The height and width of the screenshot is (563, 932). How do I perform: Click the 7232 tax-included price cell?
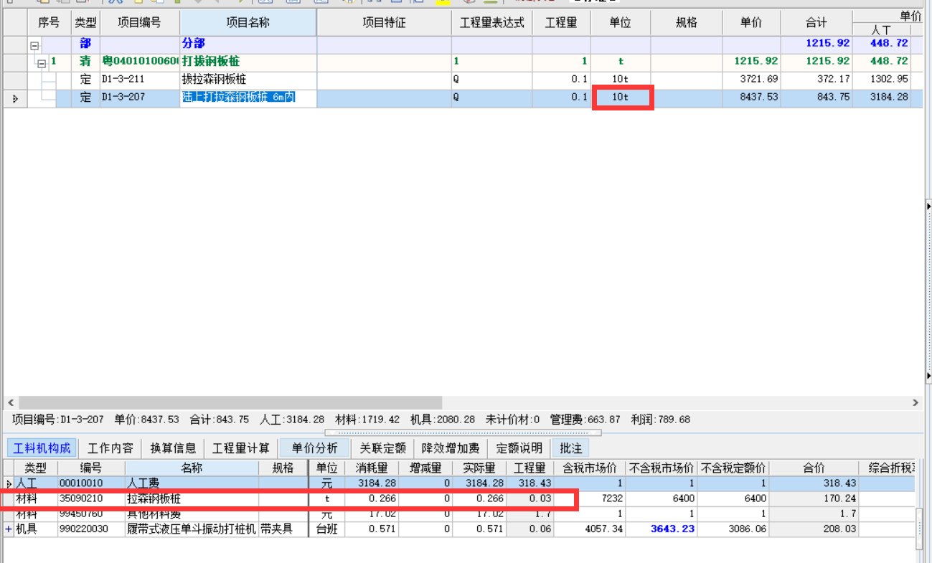[589, 498]
